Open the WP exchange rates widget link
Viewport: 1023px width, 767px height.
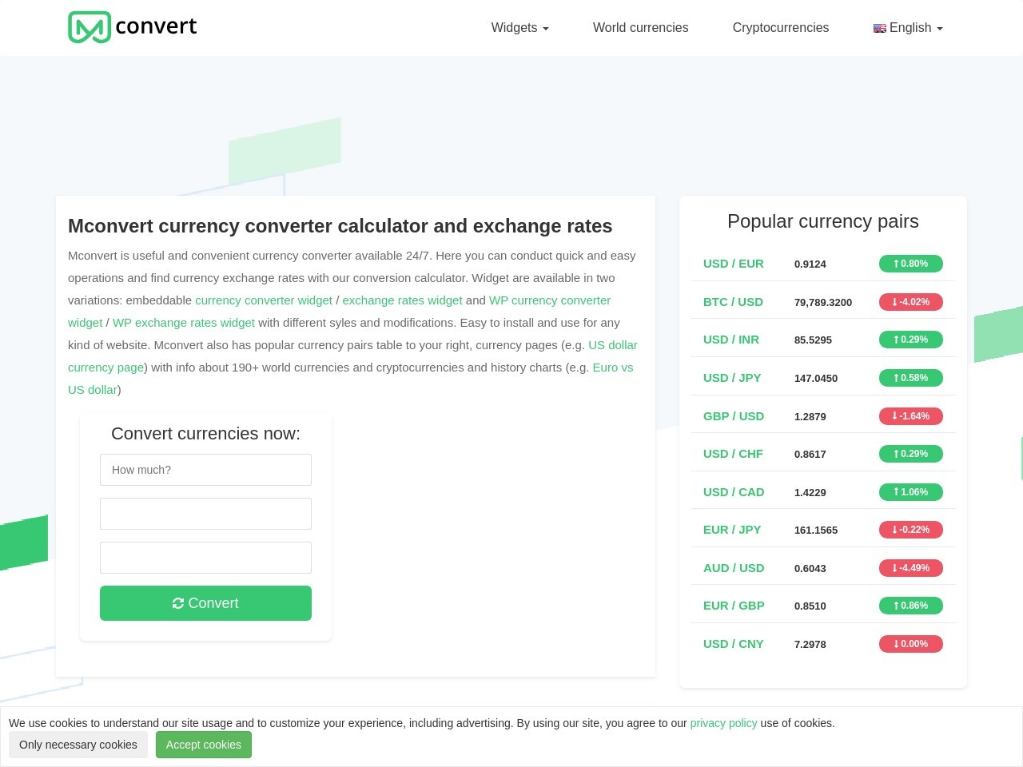coord(184,323)
